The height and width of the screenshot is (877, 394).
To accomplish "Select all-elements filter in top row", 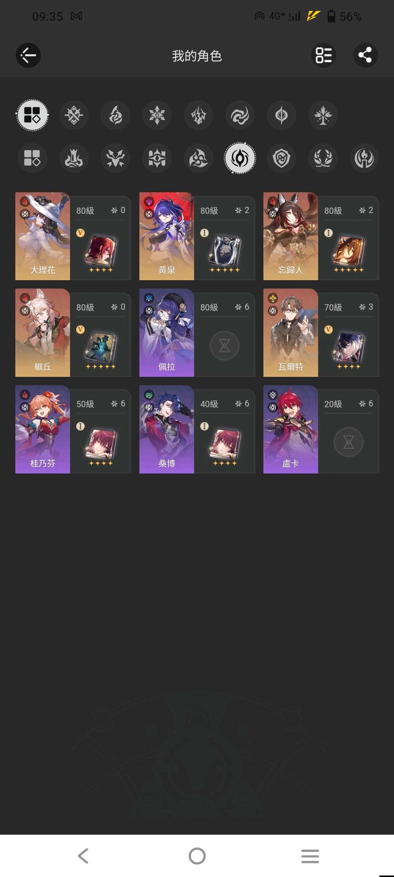I will tap(33, 115).
